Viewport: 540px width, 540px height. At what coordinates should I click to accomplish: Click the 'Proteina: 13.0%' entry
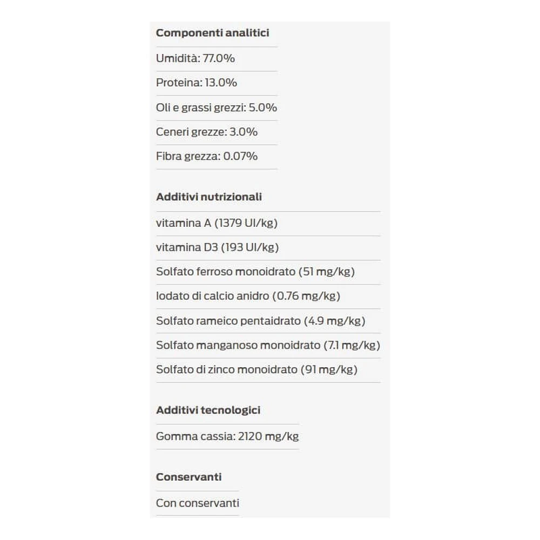coord(197,83)
